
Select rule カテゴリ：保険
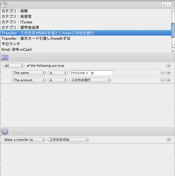(86, 11)
